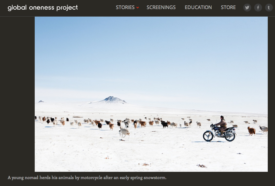Open the STORIES menu item
The width and height of the screenshot is (275, 186).
125,7
